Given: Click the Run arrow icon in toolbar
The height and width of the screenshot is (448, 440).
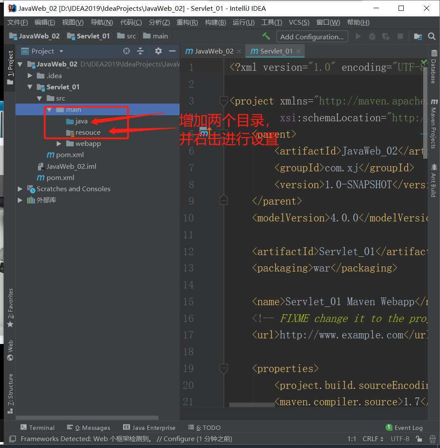Looking at the screenshot, I should coord(358,37).
